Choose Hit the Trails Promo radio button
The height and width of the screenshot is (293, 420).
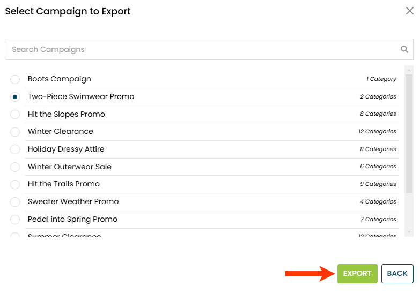click(x=15, y=184)
